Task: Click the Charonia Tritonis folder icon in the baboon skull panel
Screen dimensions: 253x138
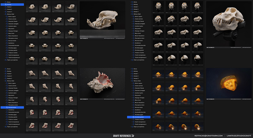Action: [133, 21]
